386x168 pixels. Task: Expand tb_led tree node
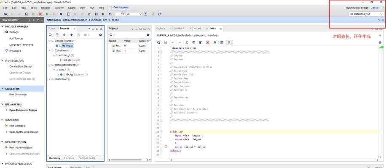58,75
